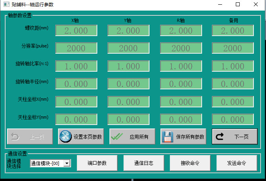Click R轴 旋转轴比率 field
Viewport: 266px width, 181px height.
pyautogui.click(x=180, y=66)
